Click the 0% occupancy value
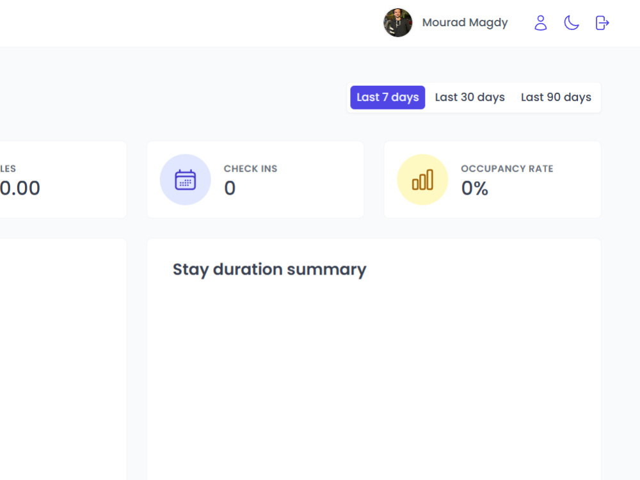 [x=474, y=188]
